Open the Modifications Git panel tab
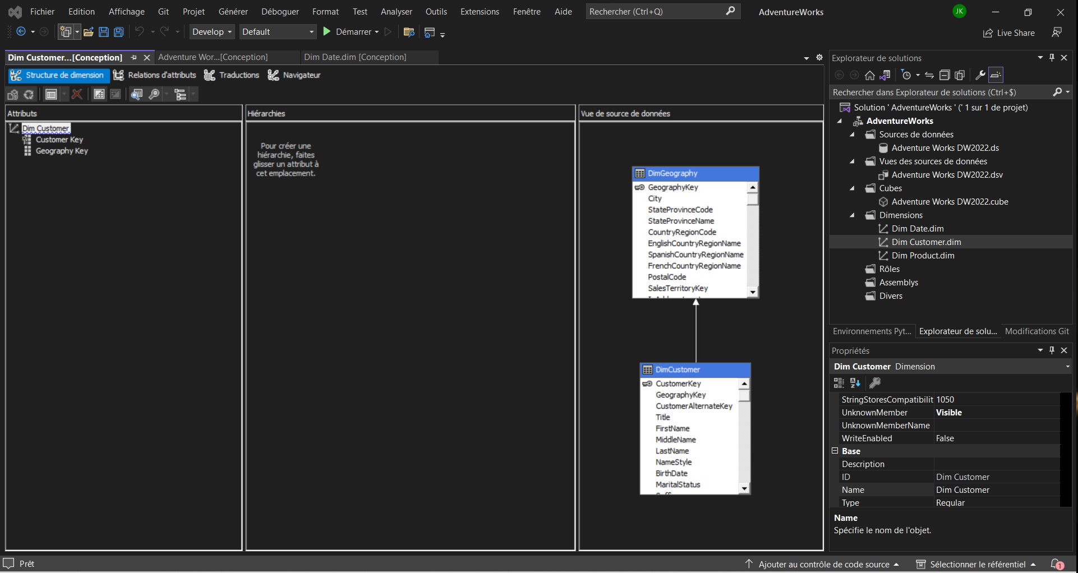The width and height of the screenshot is (1078, 573). (1037, 331)
